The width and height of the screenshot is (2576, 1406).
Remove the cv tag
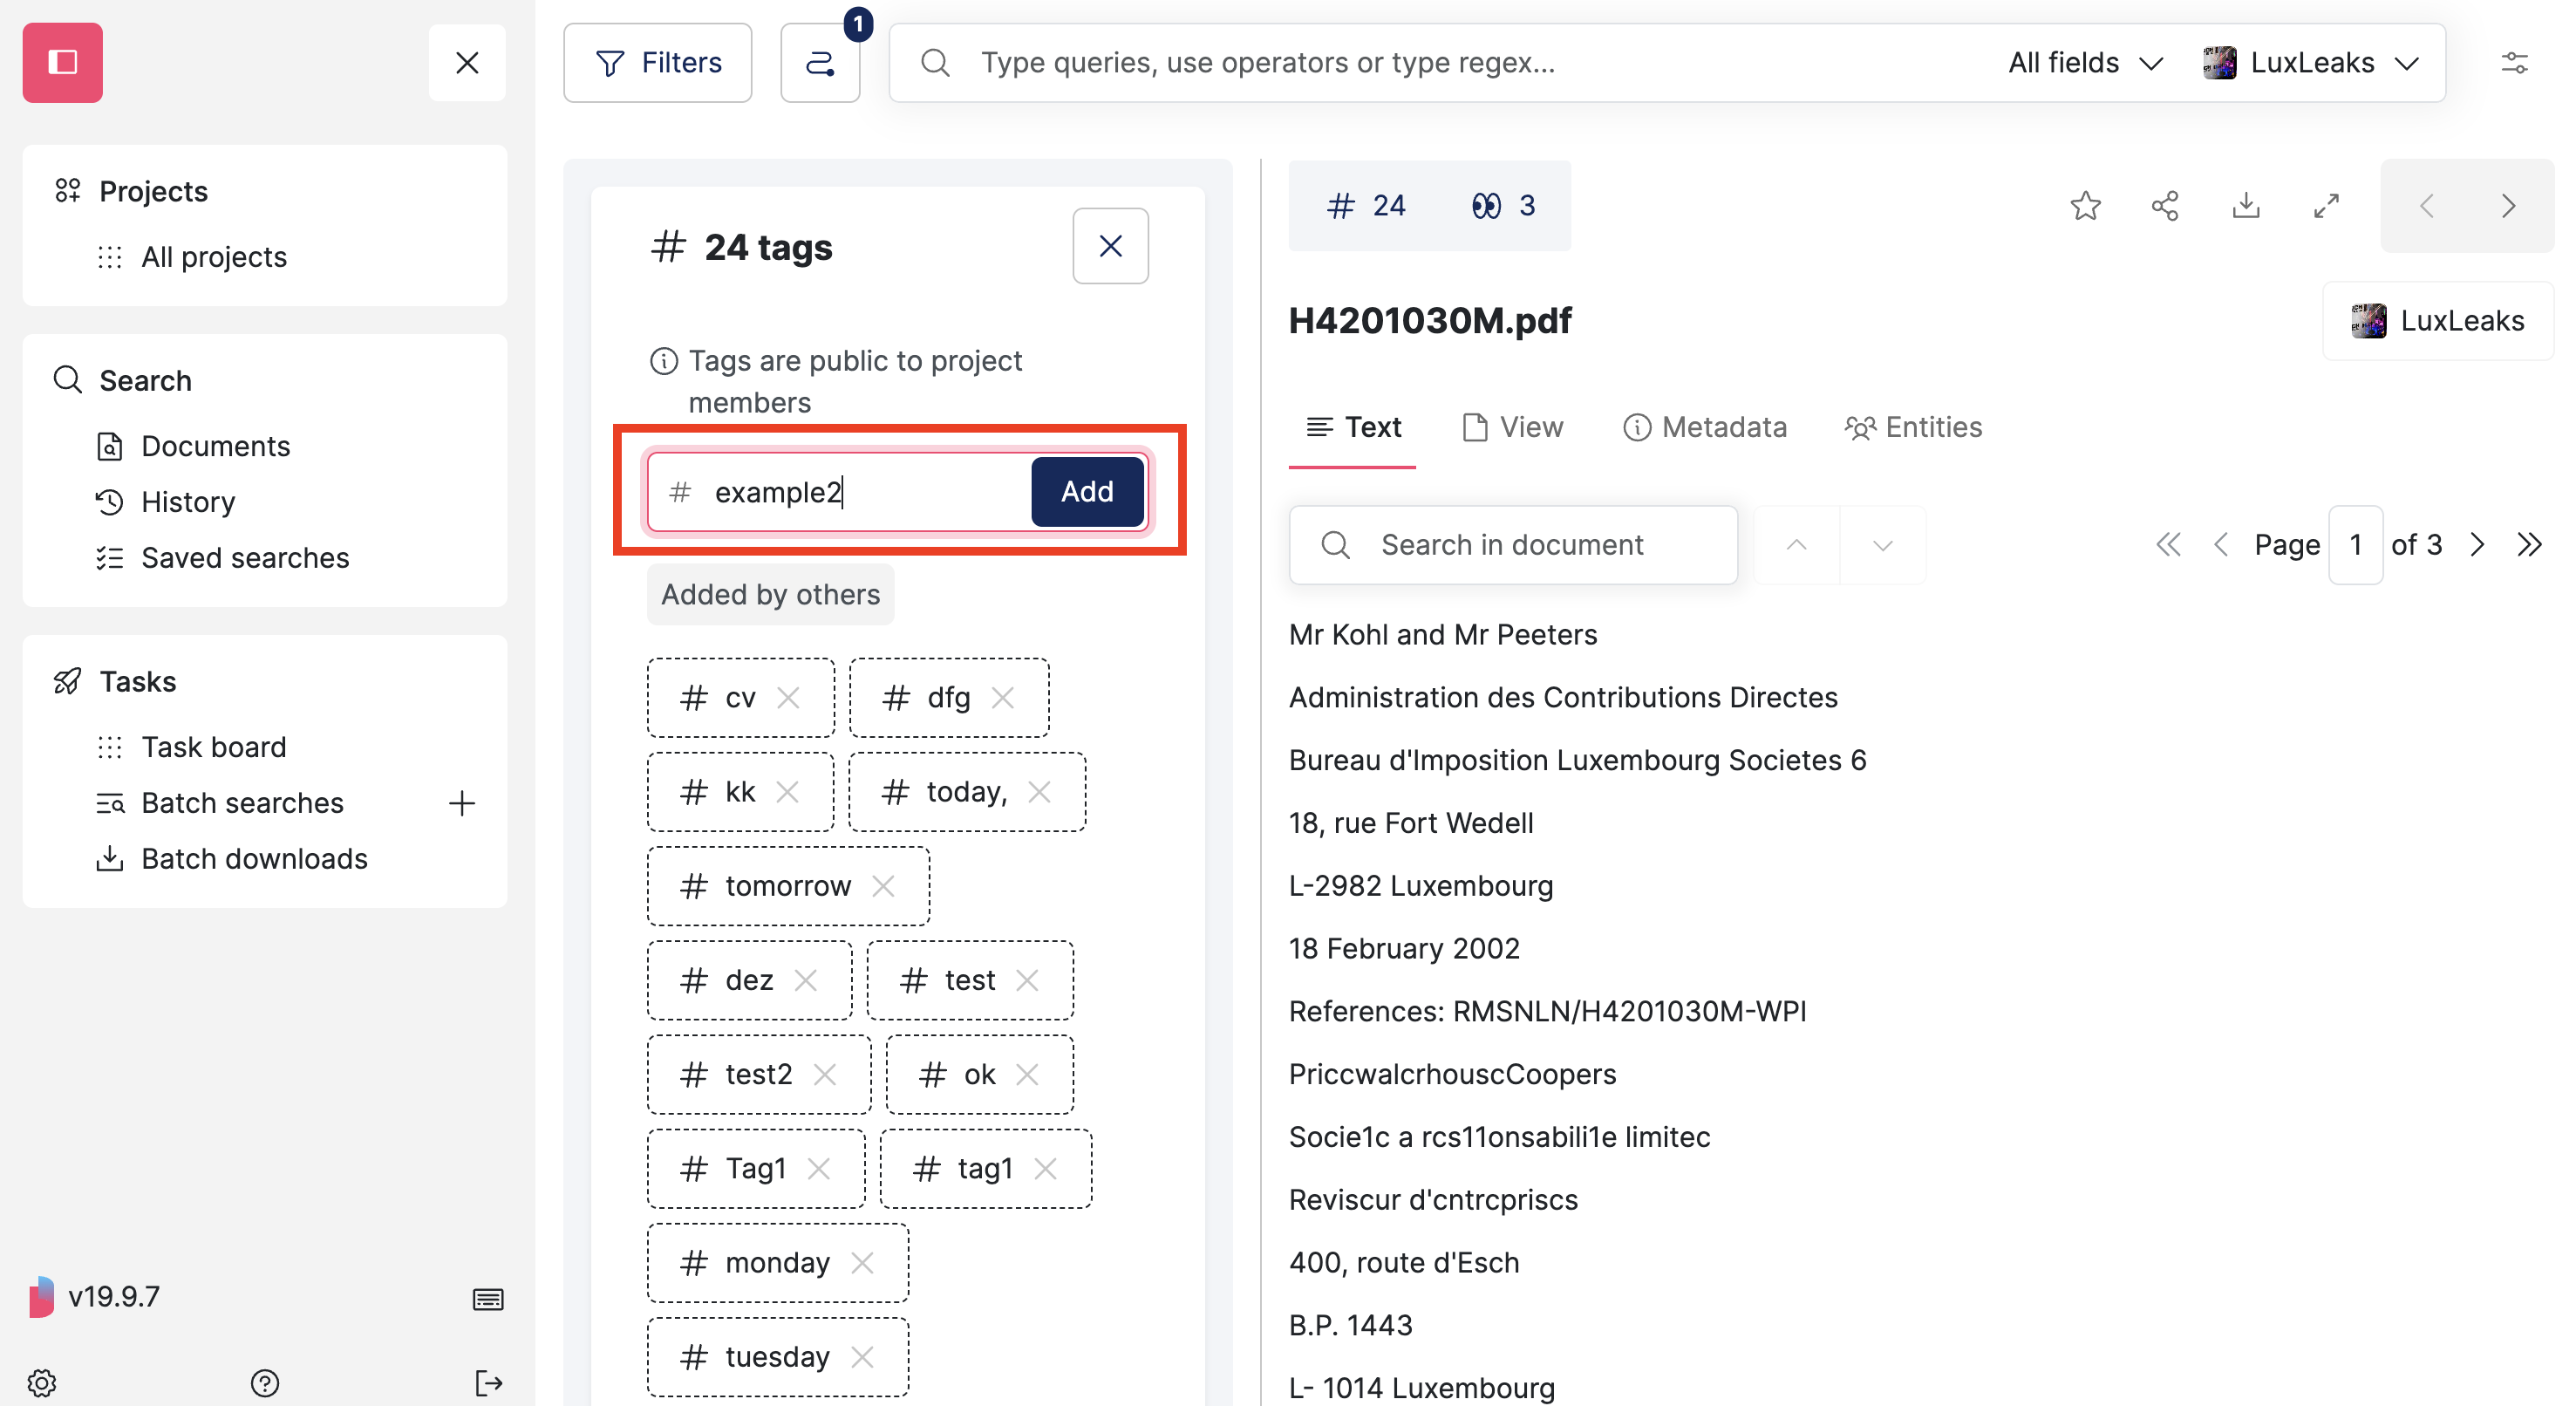788,697
